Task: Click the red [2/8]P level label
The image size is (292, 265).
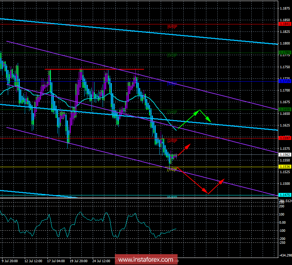Action: pyautogui.click(x=172, y=141)
